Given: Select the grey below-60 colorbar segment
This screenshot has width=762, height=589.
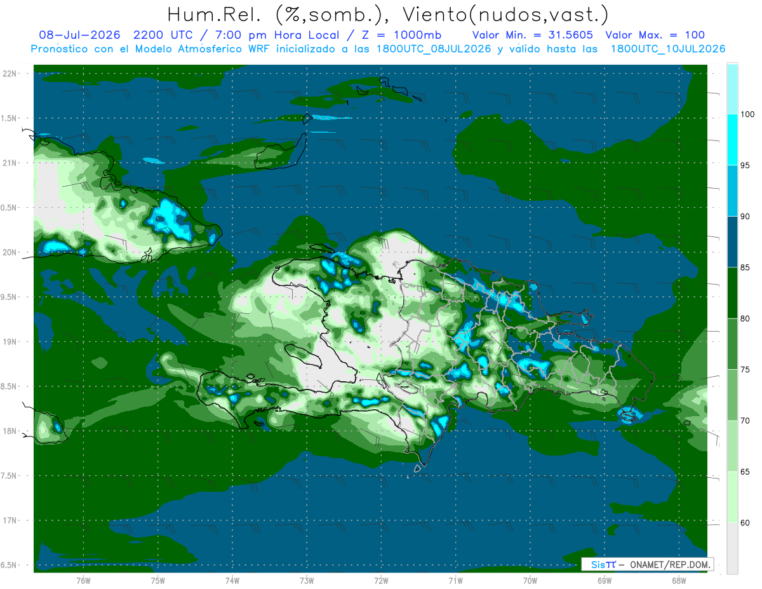Looking at the screenshot, I should (x=732, y=548).
